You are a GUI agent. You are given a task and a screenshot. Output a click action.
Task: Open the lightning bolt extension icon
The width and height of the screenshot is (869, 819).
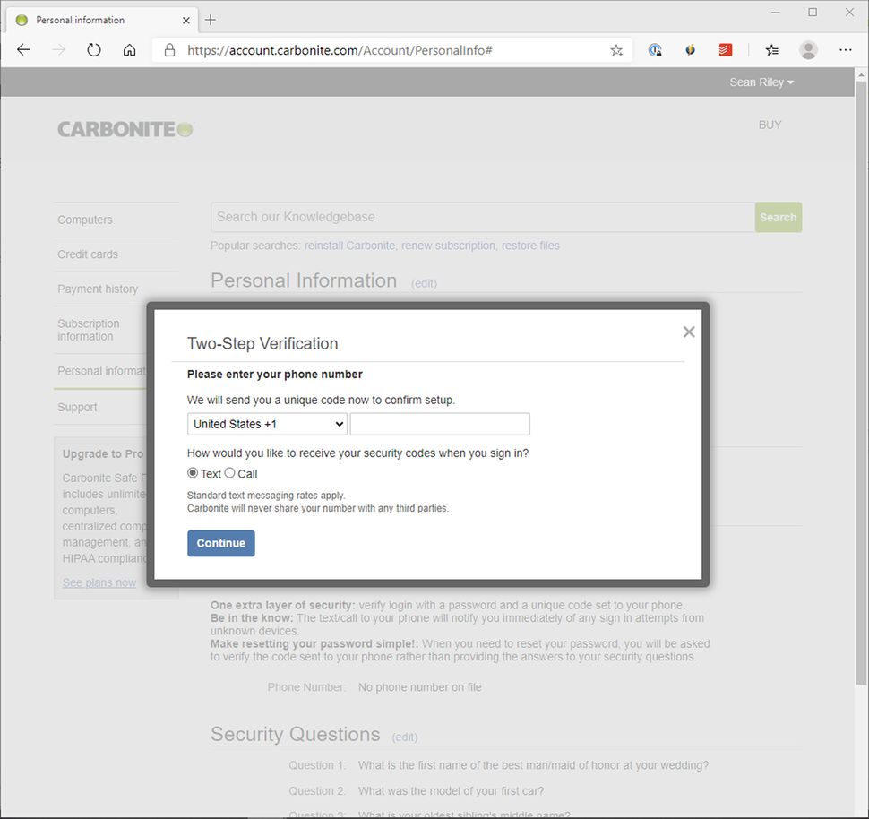[690, 49]
